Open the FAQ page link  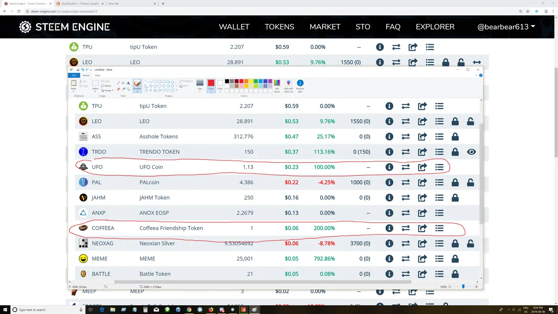(393, 27)
